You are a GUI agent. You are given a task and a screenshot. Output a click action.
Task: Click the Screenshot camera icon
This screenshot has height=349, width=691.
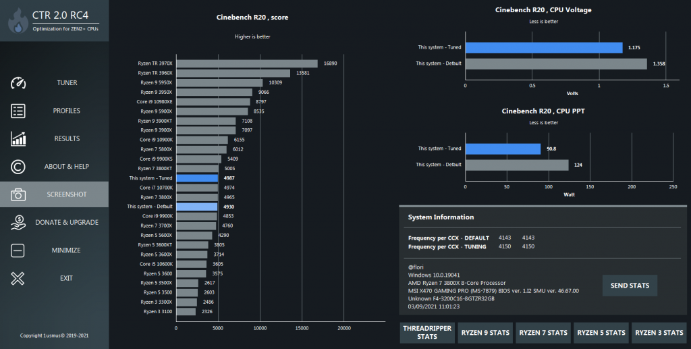(18, 194)
